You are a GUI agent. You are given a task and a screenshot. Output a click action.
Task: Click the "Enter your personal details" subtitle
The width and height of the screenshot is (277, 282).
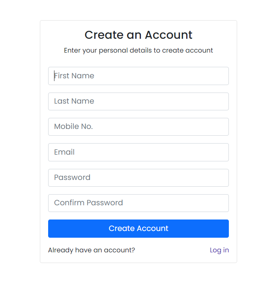pyautogui.click(x=138, y=51)
